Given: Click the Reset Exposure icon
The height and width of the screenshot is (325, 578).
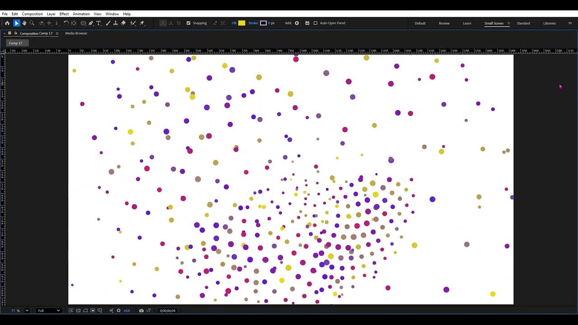Looking at the screenshot, I should (x=118, y=311).
